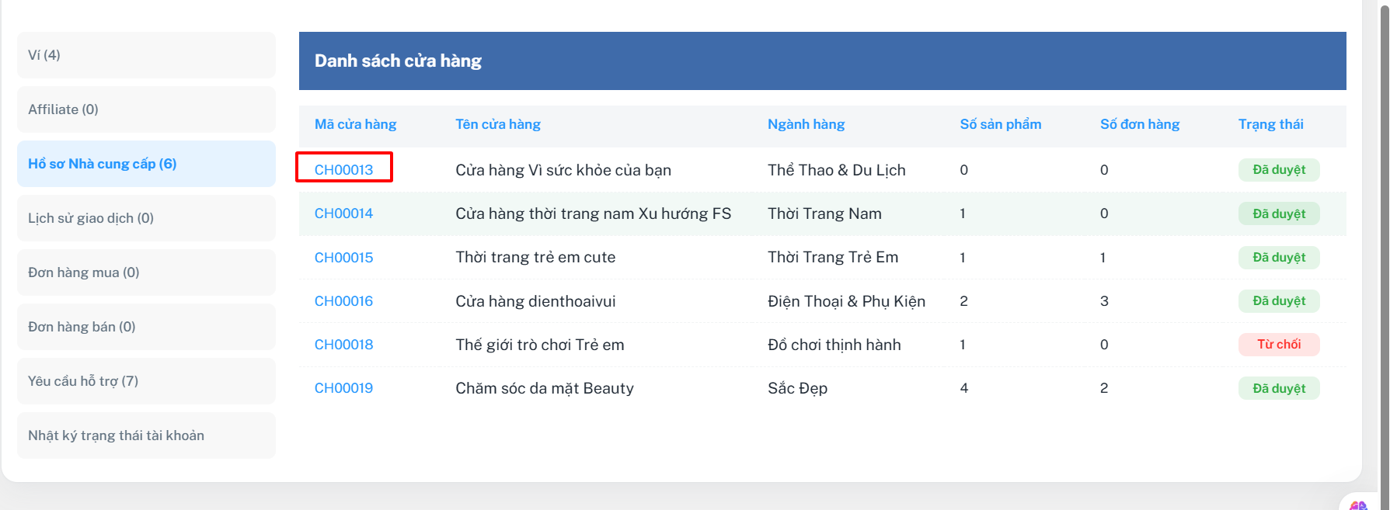Click the floating widget icon bottom corner
Viewport: 1390px width, 510px height.
[1358, 505]
